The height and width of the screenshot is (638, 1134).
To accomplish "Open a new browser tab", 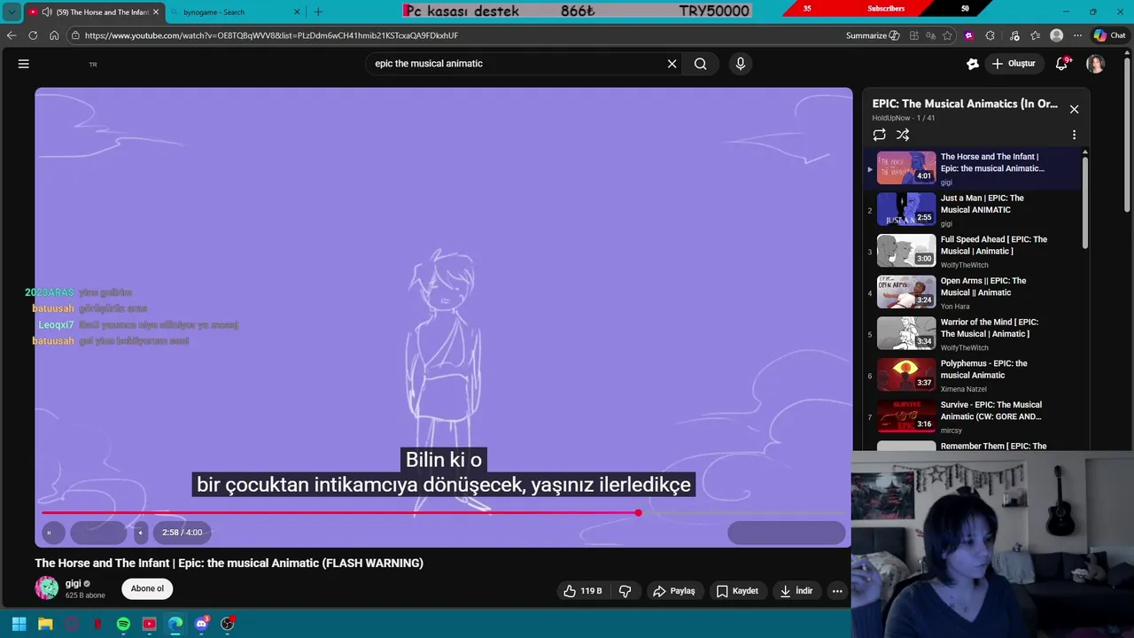I will 318,12.
